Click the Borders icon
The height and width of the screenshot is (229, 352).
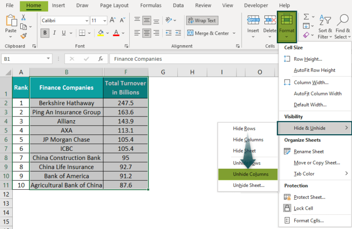tap(82, 33)
